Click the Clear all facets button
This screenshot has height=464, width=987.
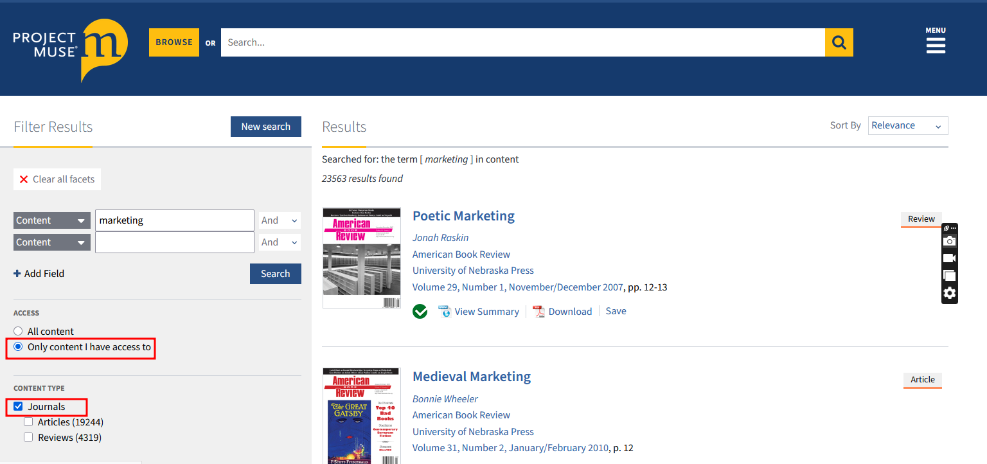click(57, 179)
